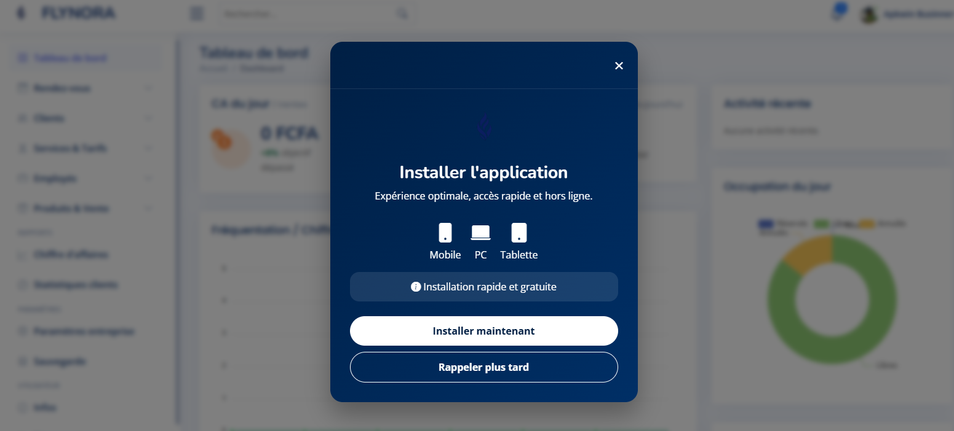Click the Installer l'application heading

click(x=483, y=172)
